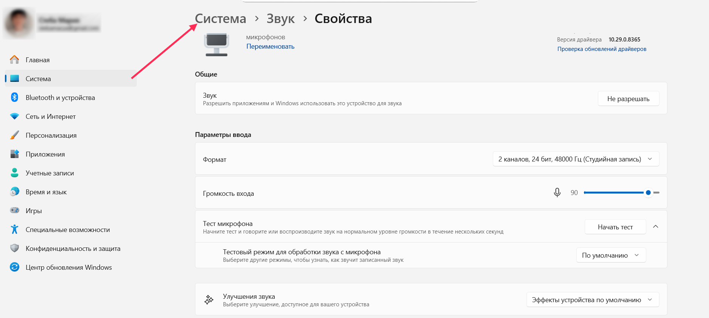Open Время и язык in the sidebar
709x318 pixels.
[46, 192]
